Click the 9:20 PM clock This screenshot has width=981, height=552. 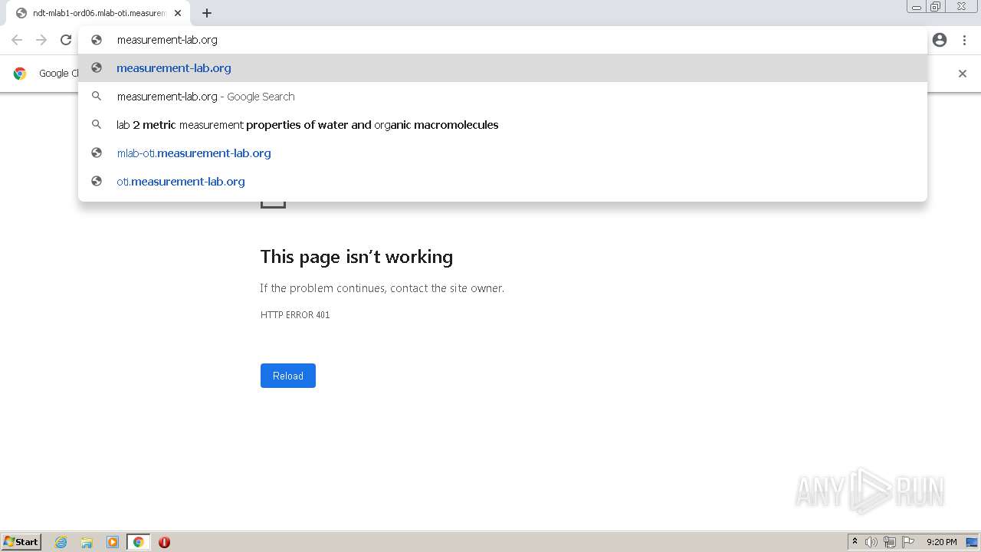tap(941, 542)
